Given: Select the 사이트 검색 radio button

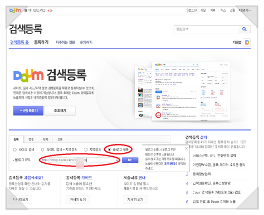Looking at the screenshot, I should click(15, 149).
